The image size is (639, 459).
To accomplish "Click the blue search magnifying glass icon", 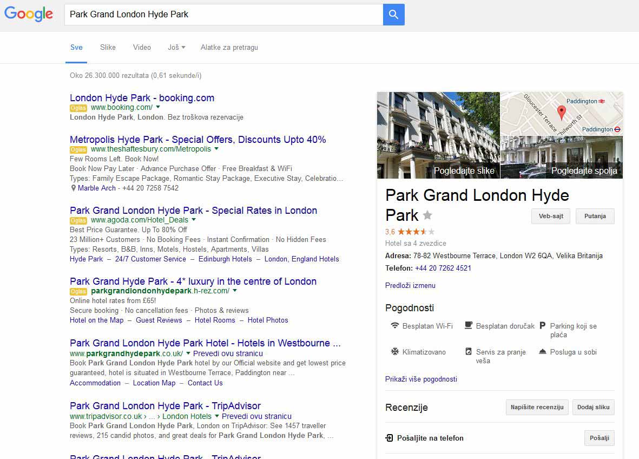I will click(393, 15).
